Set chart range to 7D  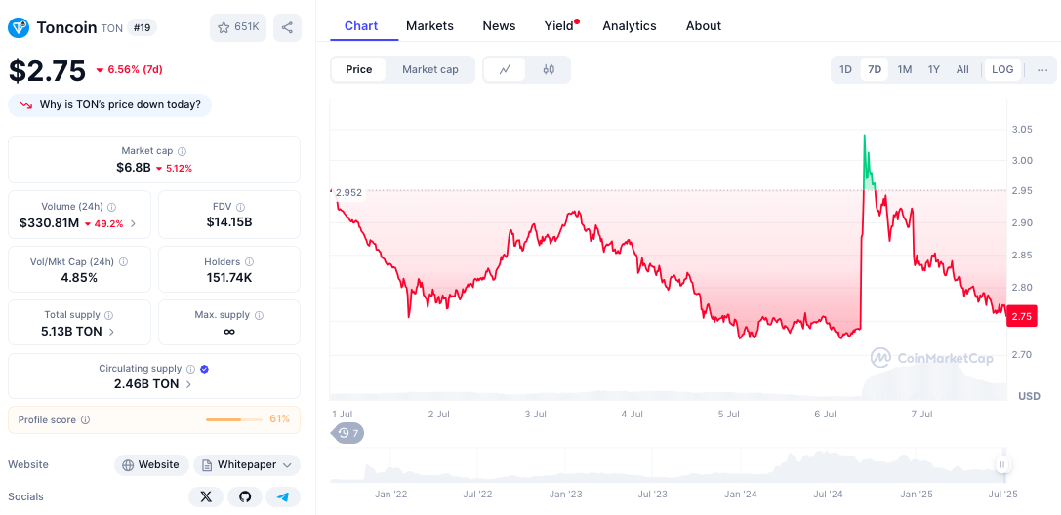[875, 69]
